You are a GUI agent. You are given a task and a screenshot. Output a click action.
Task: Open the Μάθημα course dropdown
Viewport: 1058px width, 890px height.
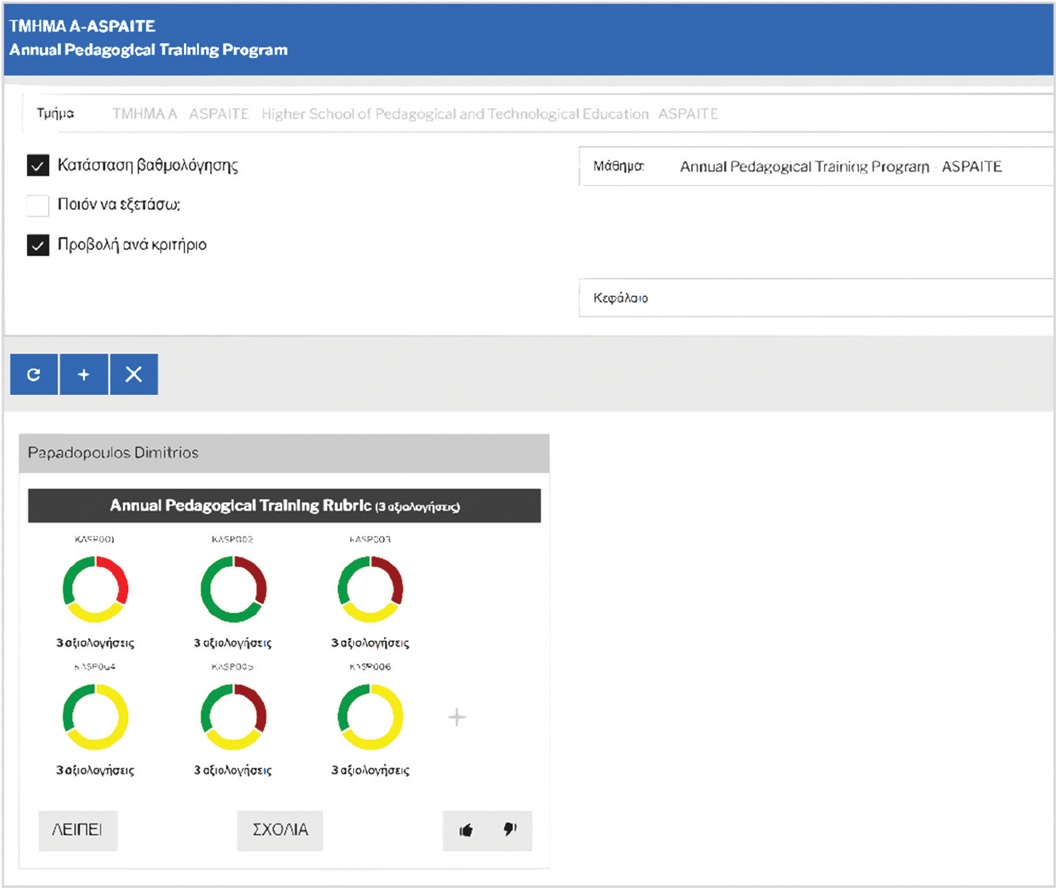[815, 167]
